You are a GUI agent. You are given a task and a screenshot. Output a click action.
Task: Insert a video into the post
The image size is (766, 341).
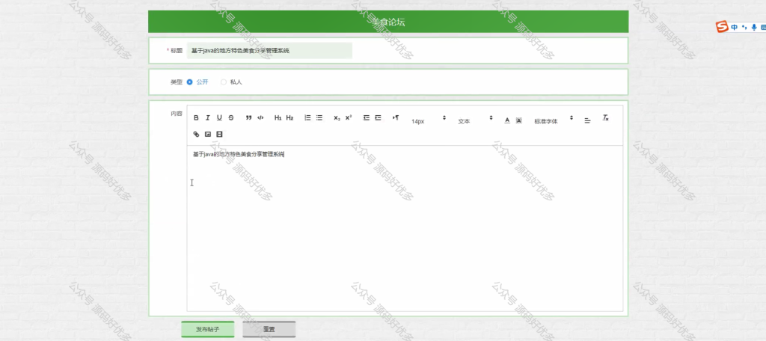point(219,134)
